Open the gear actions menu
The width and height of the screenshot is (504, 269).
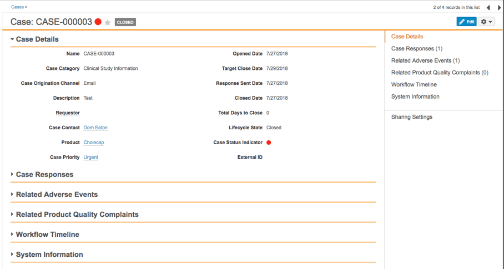pyautogui.click(x=486, y=22)
